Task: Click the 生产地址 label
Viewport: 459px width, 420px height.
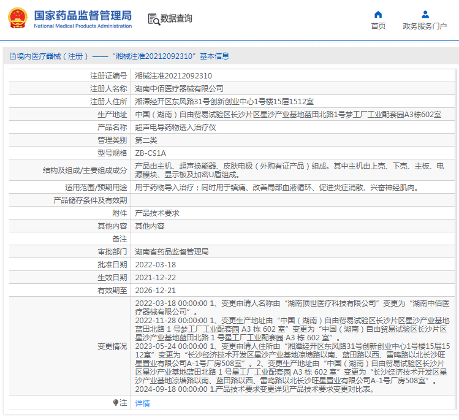Action: click(112, 115)
